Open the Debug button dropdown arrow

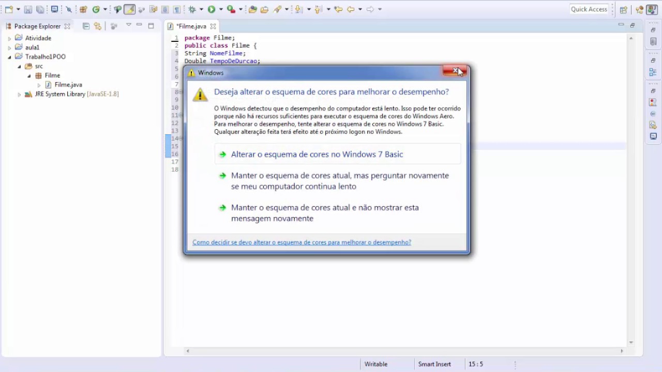201,9
